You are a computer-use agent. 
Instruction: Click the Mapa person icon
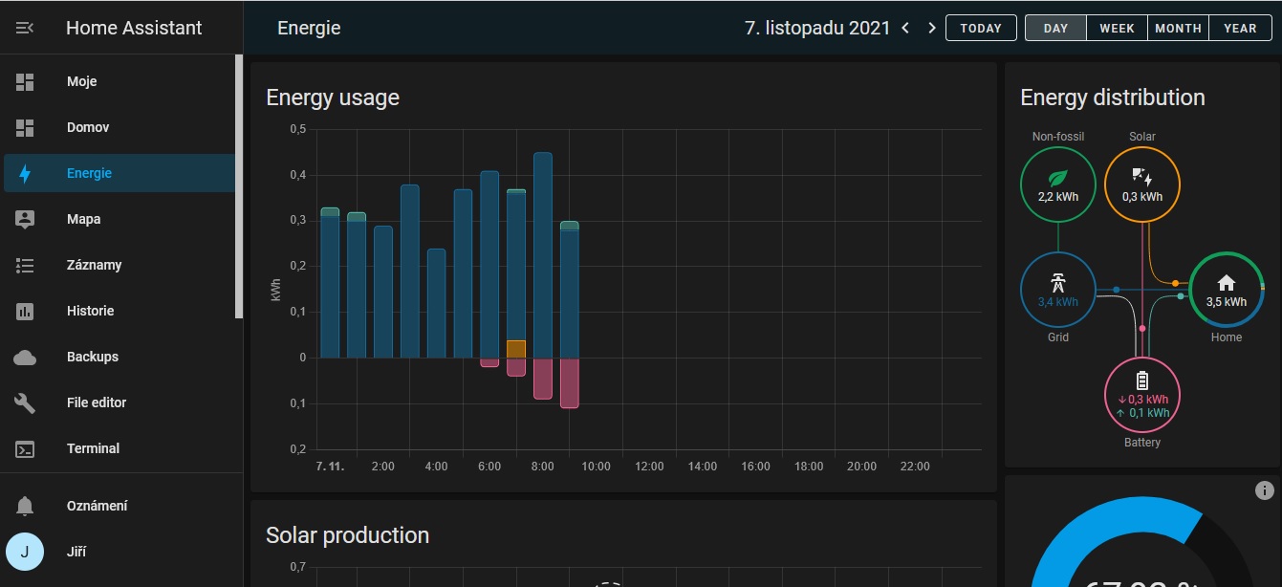pyautogui.click(x=25, y=219)
